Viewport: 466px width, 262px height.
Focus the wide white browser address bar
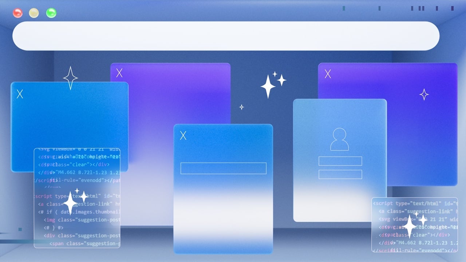tap(226, 36)
